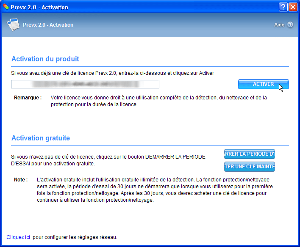Screen dimensions: 300x247
Task: Click the 'Prevx 2.0 - Activation' header text
Action: tap(48, 25)
